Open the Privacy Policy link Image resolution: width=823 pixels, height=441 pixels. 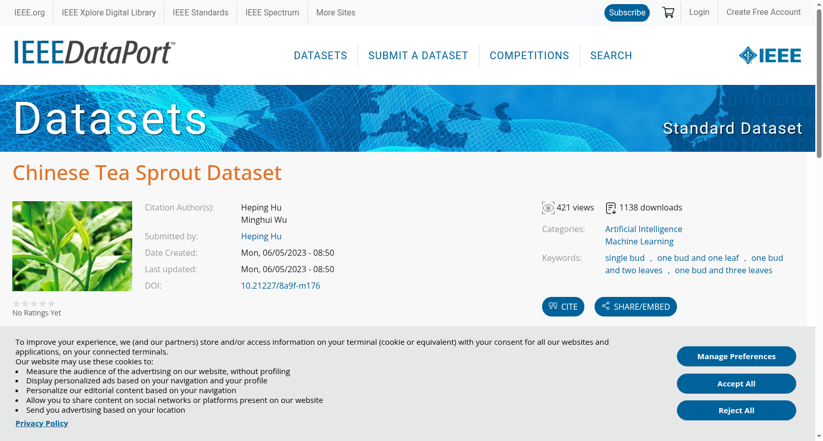click(42, 424)
